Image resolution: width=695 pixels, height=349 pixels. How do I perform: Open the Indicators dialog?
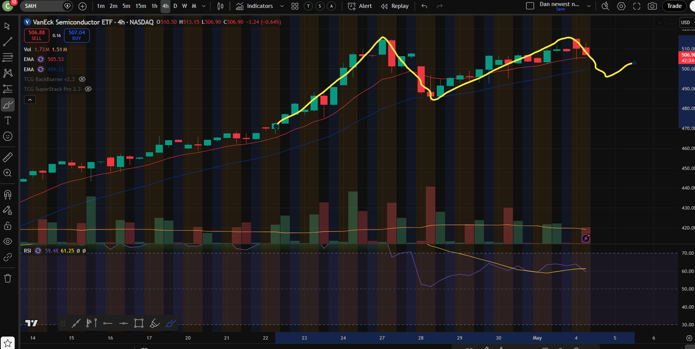254,6
